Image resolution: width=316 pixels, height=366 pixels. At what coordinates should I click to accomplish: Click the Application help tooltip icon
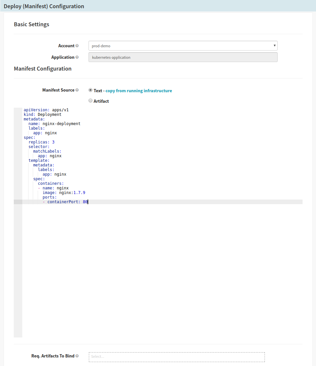pos(77,57)
